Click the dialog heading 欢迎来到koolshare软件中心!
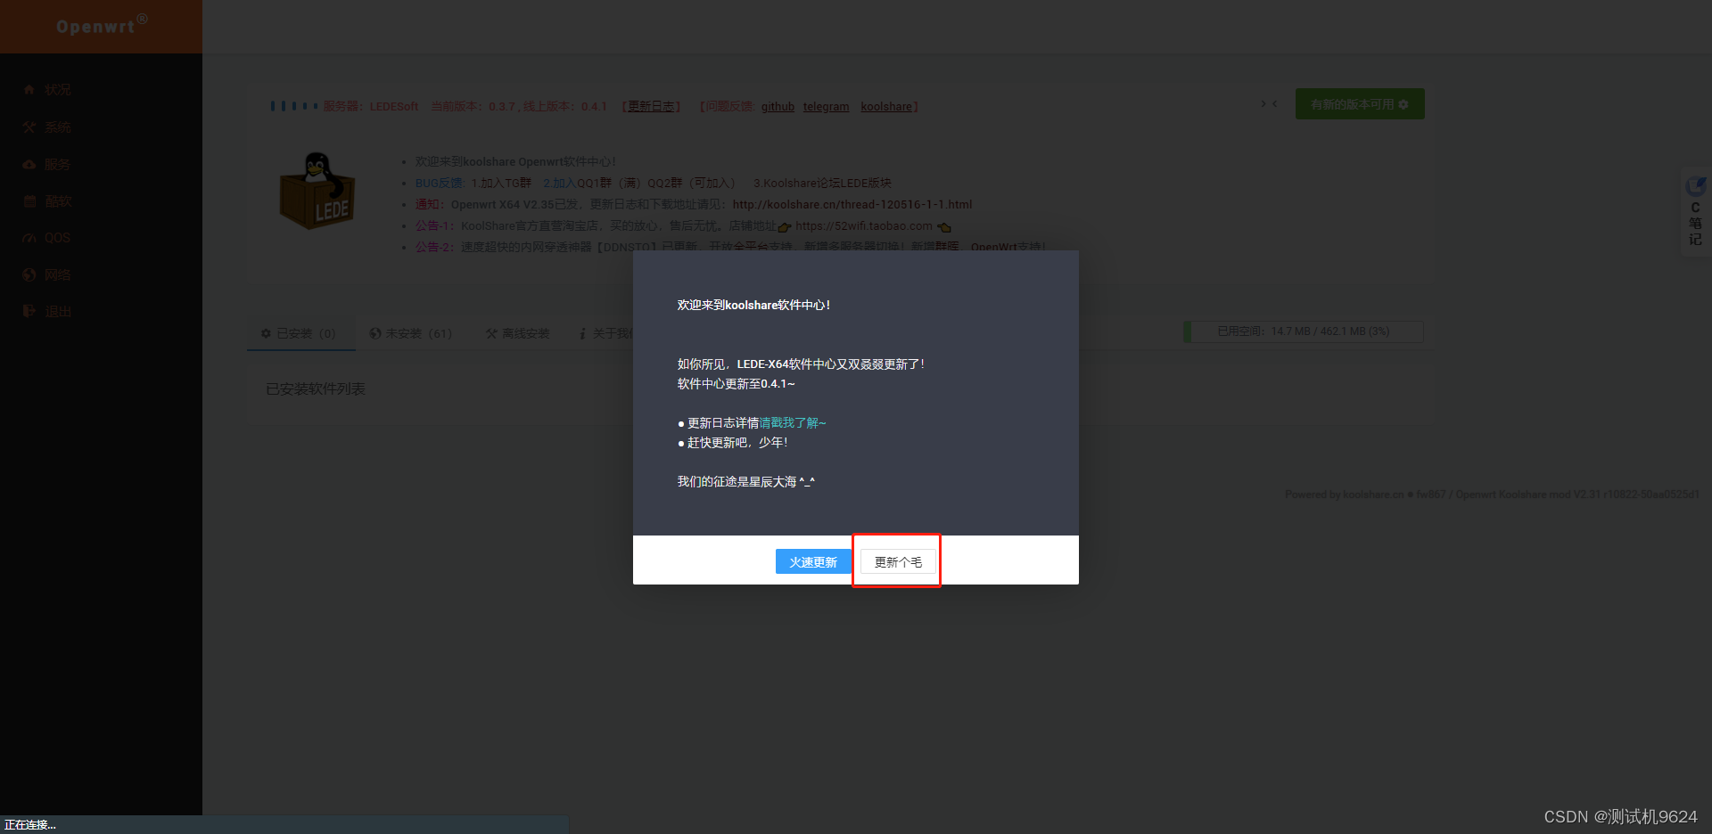 (x=753, y=306)
